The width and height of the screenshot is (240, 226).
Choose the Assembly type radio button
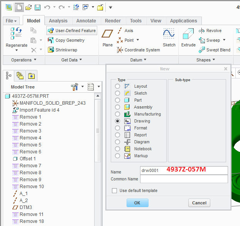[x=117, y=107]
